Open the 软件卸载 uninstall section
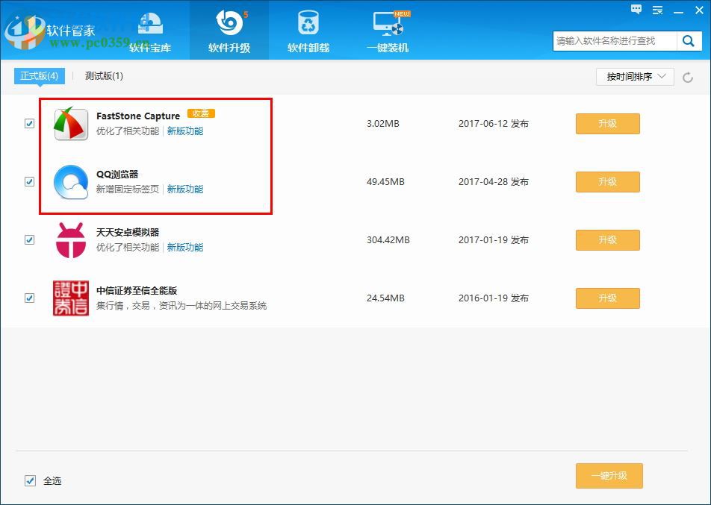 tap(308, 30)
